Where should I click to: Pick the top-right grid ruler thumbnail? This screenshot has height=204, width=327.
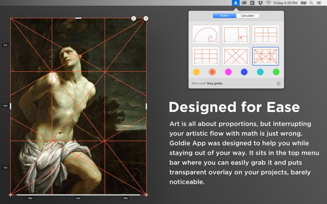266,35
